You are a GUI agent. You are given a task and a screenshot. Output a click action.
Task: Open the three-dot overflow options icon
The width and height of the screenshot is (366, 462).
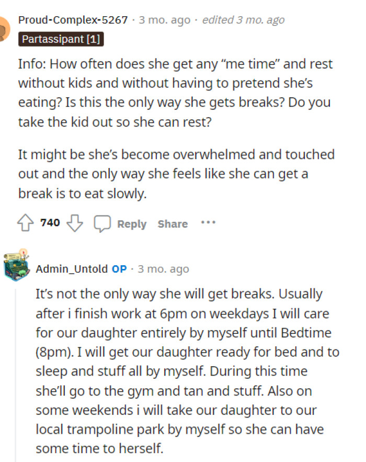point(208,222)
